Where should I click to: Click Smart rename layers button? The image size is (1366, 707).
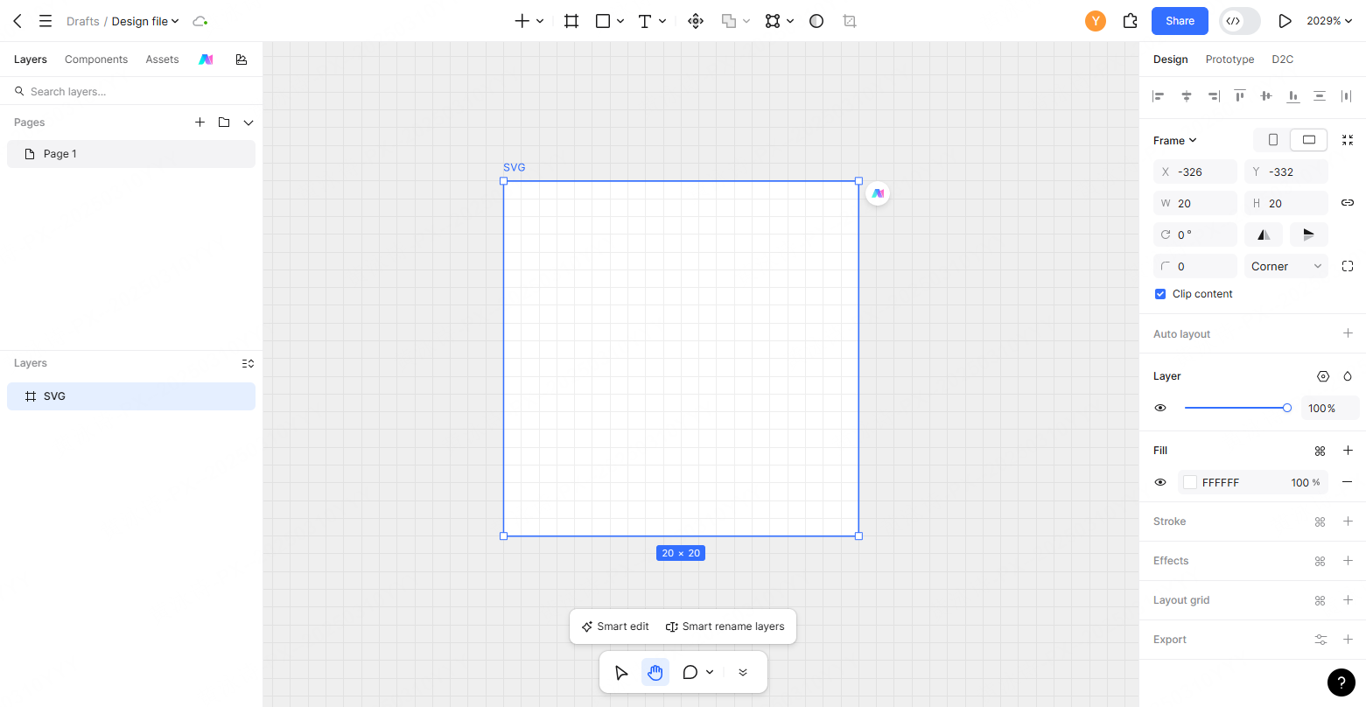coord(725,626)
